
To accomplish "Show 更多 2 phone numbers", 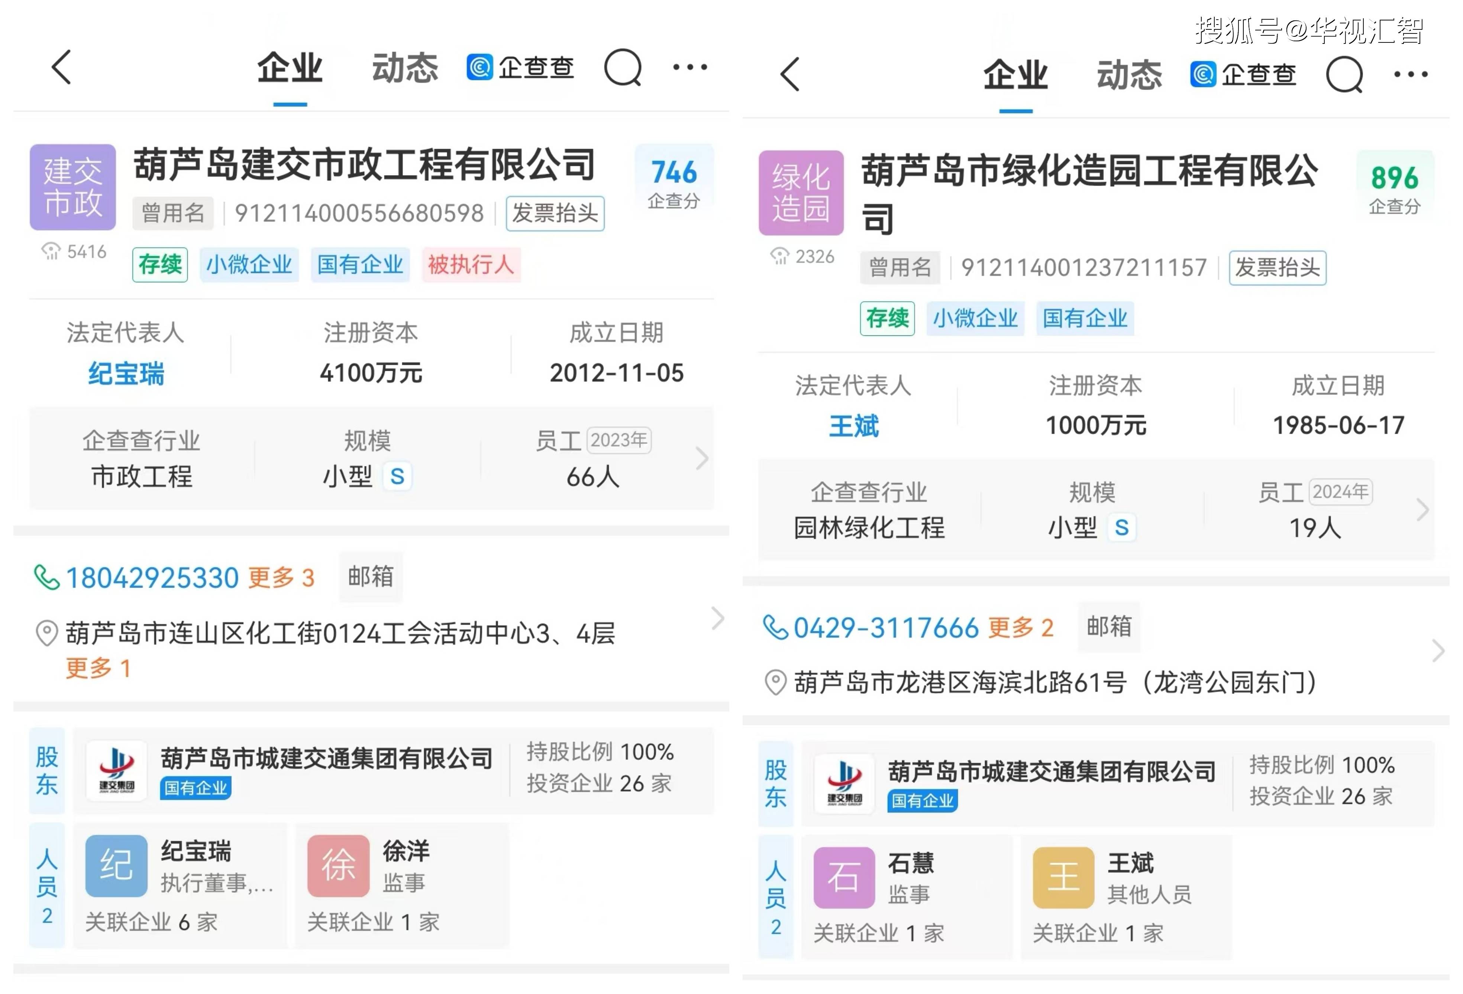I will pyautogui.click(x=1020, y=627).
